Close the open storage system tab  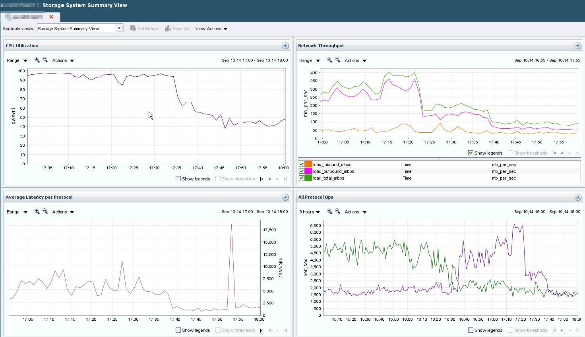click(51, 17)
